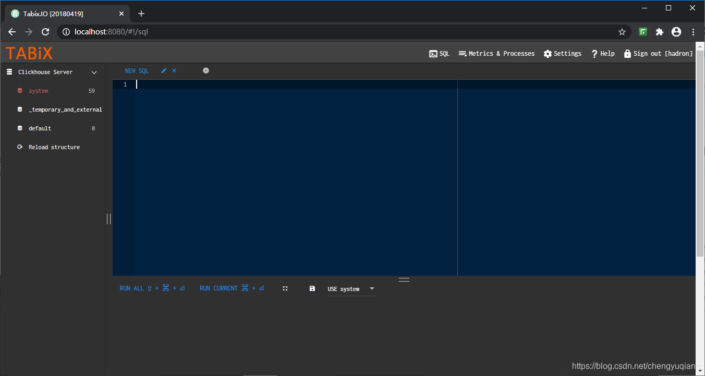Click RUN ALL
The width and height of the screenshot is (705, 376).
click(x=152, y=288)
